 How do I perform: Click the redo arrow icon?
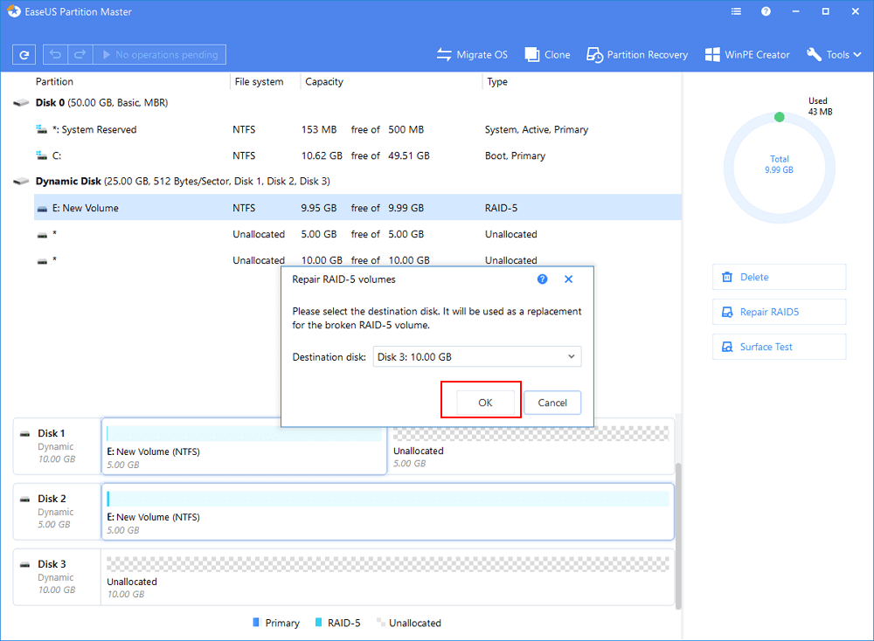79,54
